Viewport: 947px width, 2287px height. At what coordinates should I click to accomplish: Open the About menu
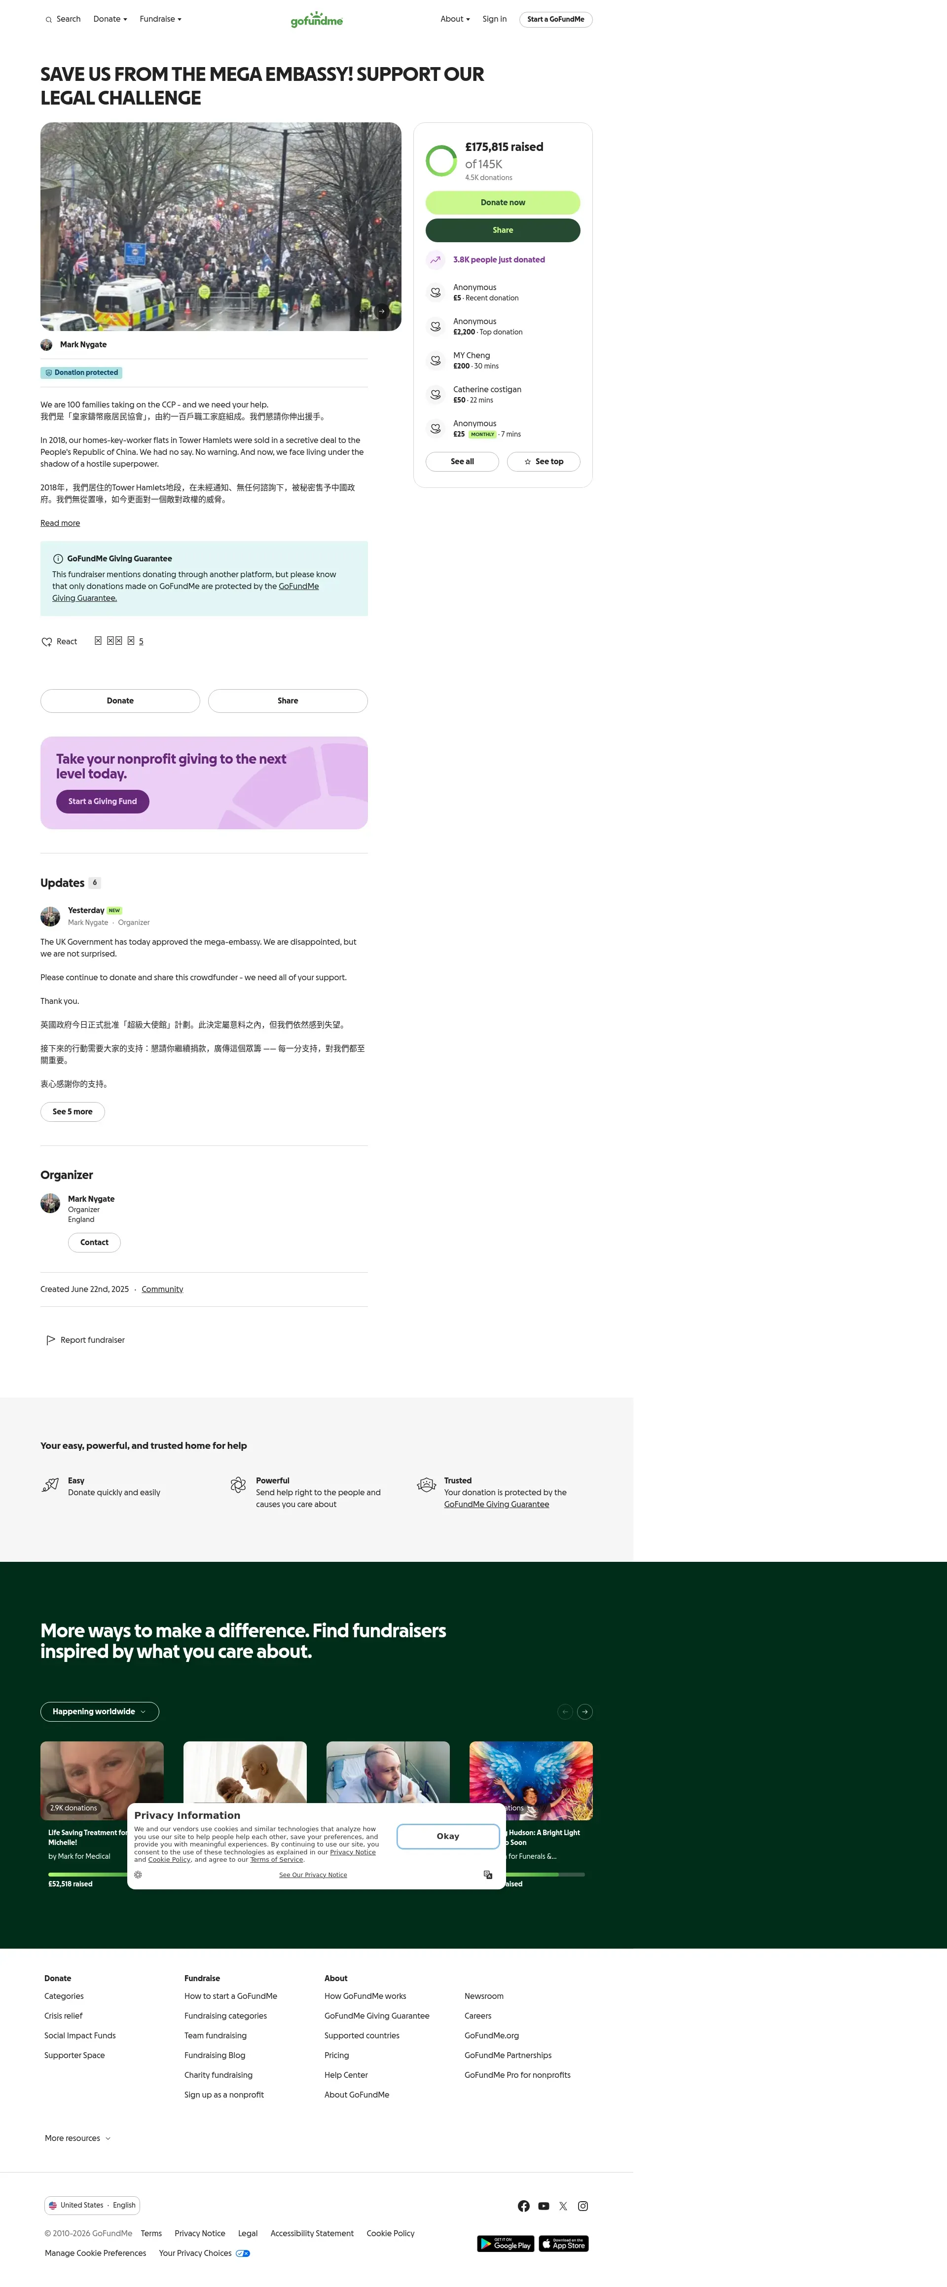pyautogui.click(x=455, y=19)
